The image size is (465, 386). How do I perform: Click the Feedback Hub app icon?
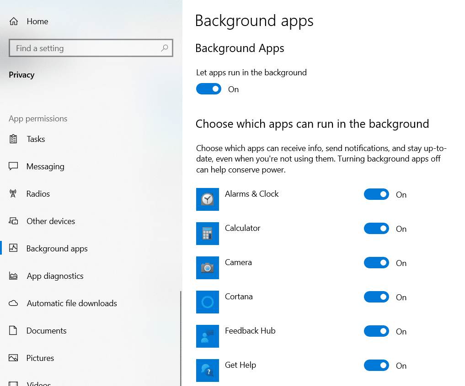[x=208, y=336]
